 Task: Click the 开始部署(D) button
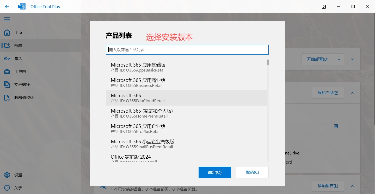tap(318, 59)
